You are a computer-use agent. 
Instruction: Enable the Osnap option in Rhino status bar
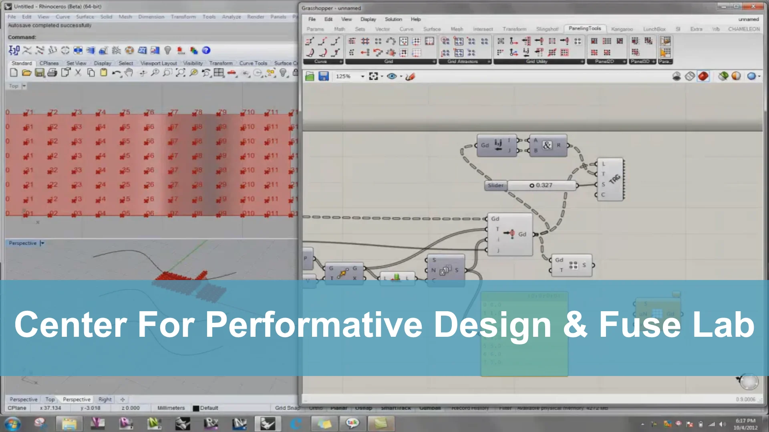(x=364, y=408)
